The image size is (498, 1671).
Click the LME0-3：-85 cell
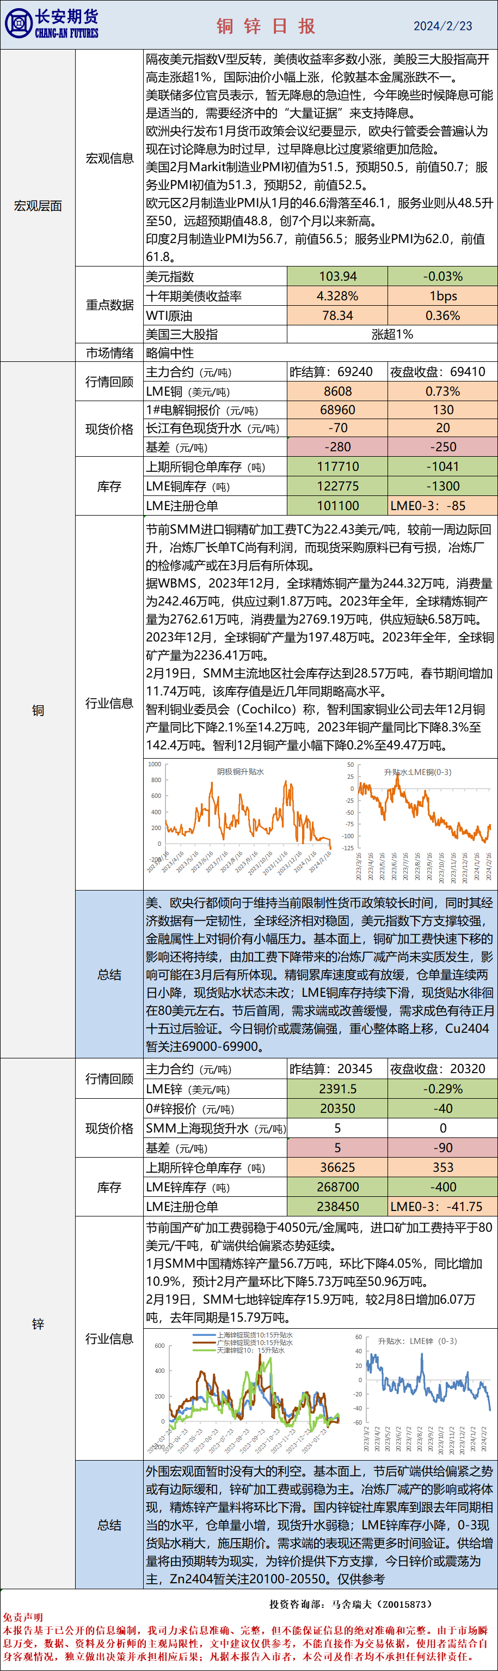click(x=443, y=505)
